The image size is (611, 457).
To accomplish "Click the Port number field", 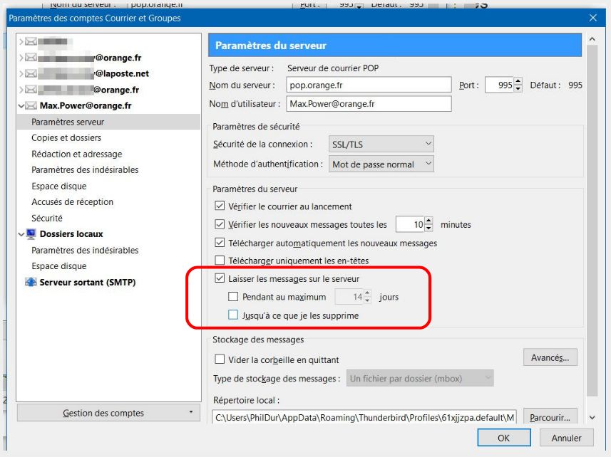I will pos(499,85).
